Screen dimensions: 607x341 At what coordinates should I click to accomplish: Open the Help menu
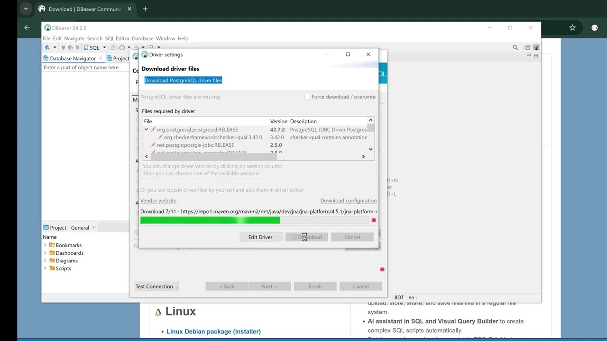coord(183,38)
